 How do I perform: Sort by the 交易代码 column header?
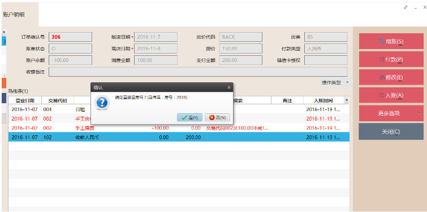pyautogui.click(x=57, y=100)
